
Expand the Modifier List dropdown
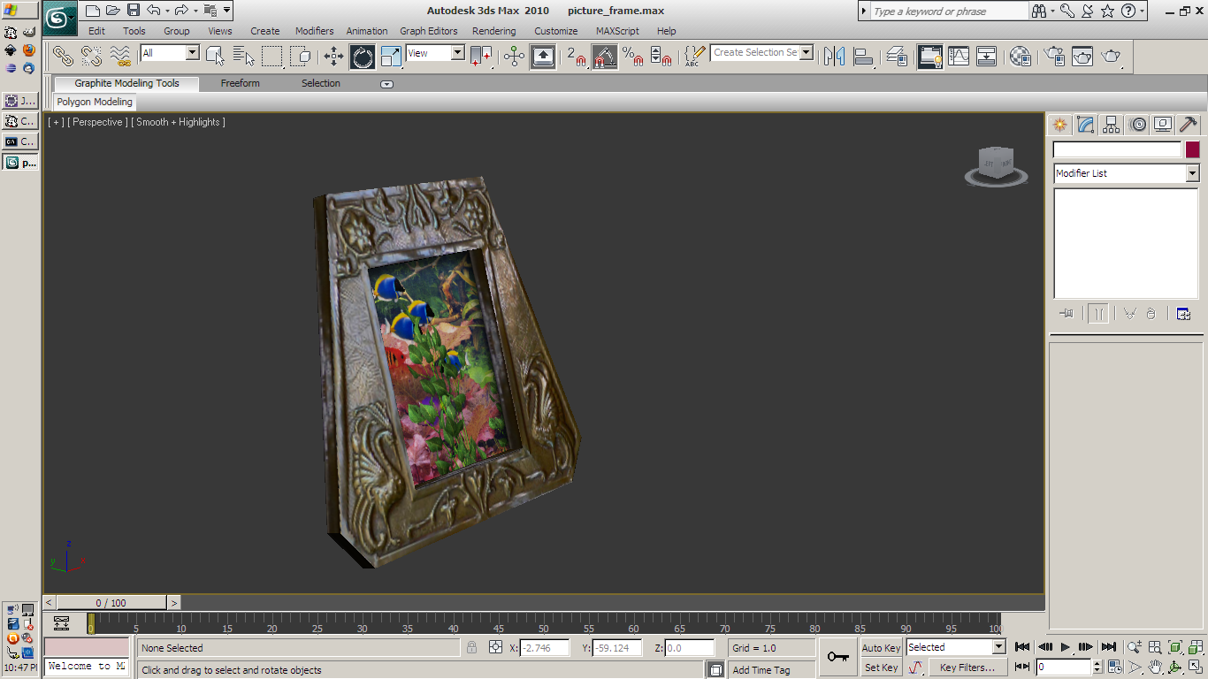[1192, 174]
